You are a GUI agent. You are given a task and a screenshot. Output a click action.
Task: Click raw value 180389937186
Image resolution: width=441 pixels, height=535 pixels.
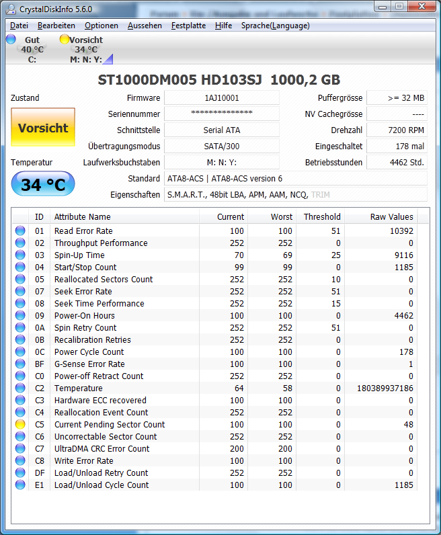click(x=385, y=388)
